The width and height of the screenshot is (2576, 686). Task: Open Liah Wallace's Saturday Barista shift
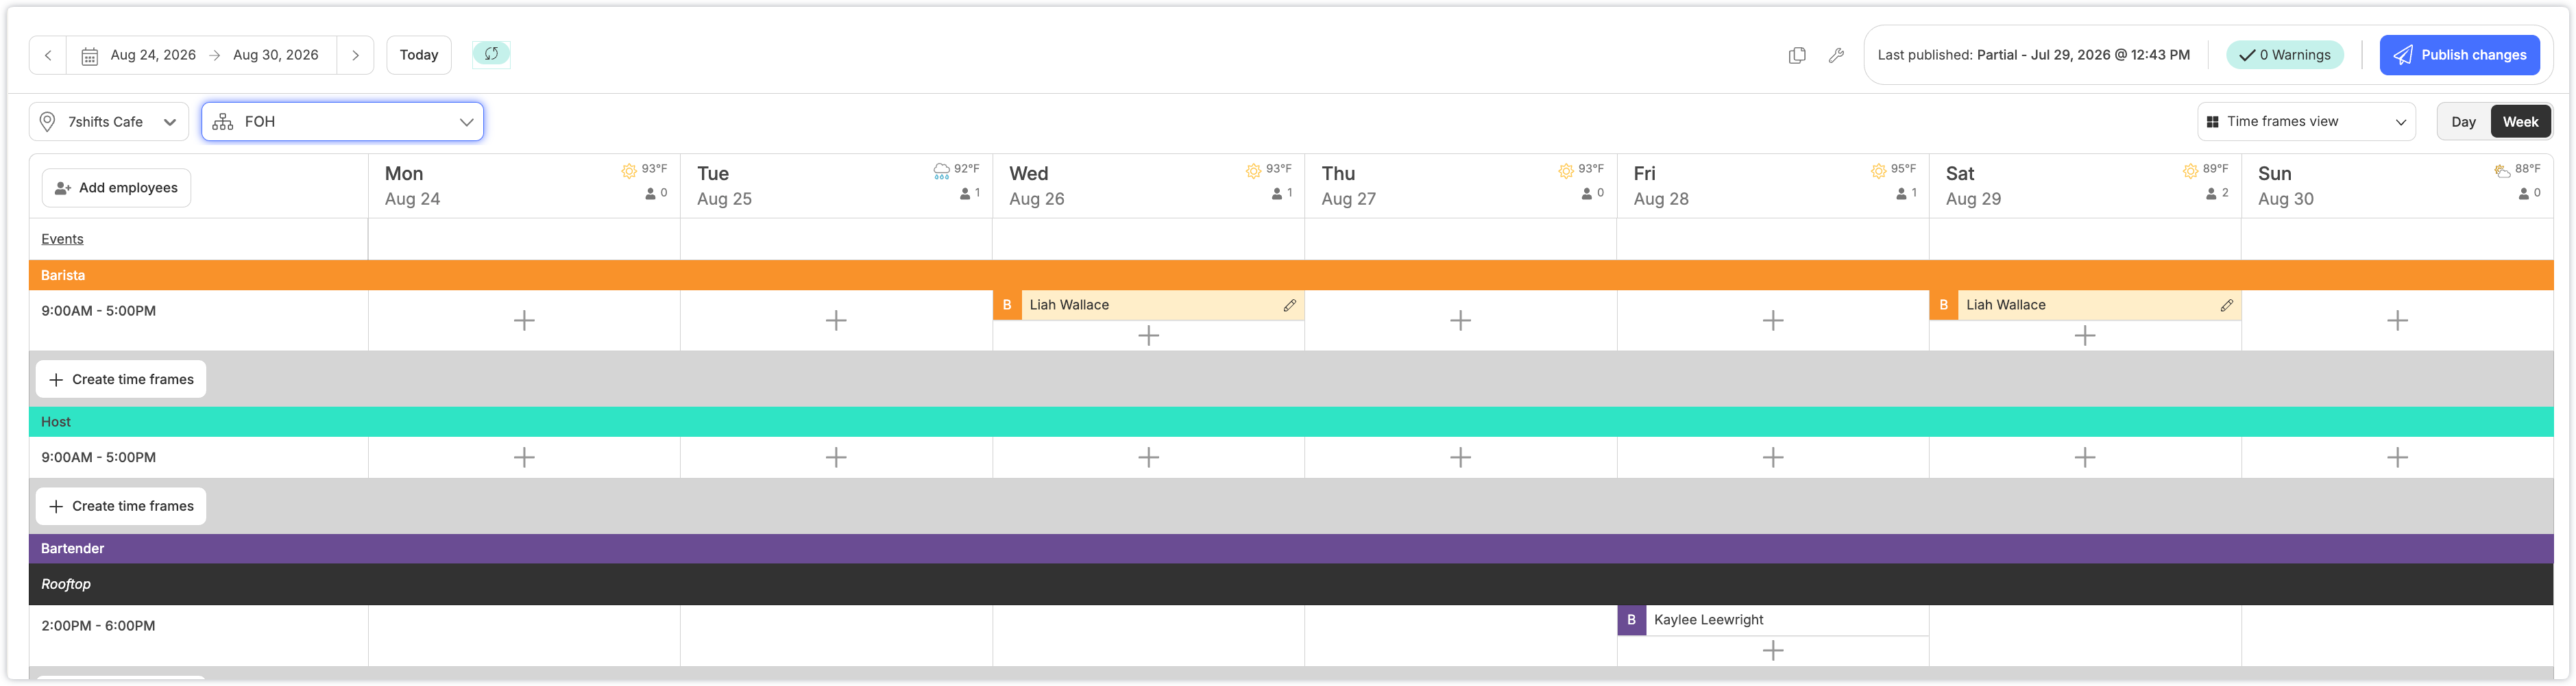(x=2085, y=305)
